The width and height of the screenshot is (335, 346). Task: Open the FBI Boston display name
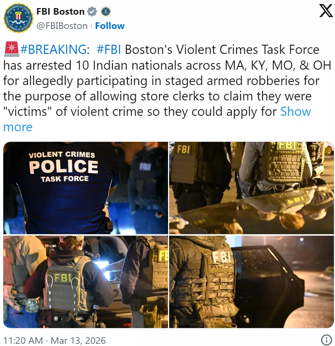pos(60,11)
